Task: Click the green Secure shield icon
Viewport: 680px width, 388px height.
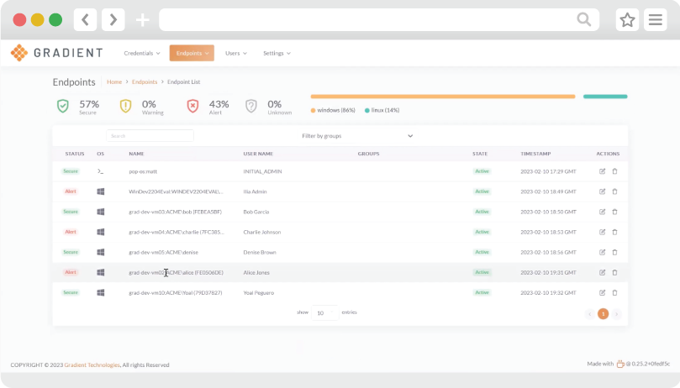Action: tap(63, 106)
